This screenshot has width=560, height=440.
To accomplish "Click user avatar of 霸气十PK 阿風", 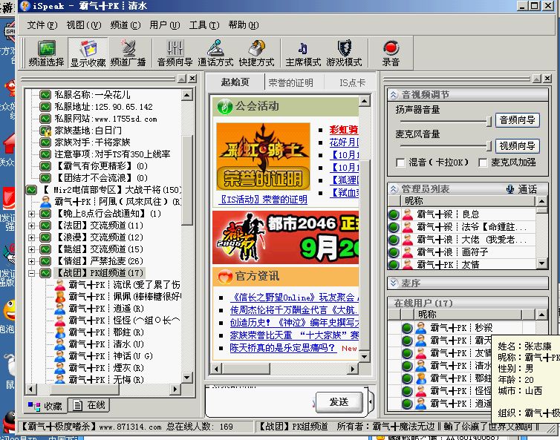I will coord(45,202).
